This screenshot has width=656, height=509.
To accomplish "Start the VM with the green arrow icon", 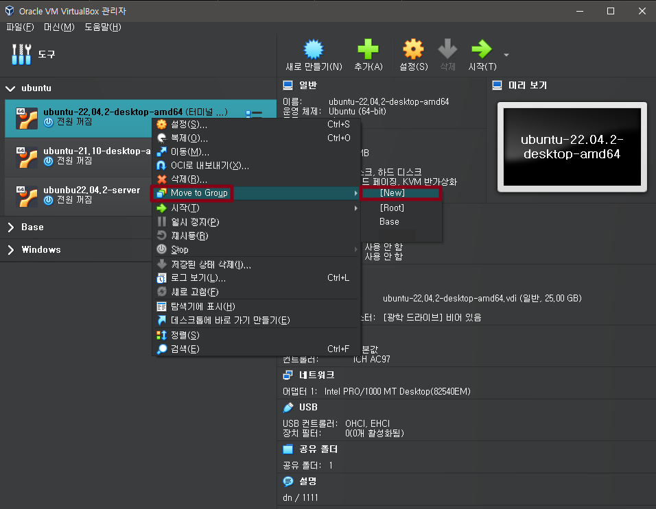I will pos(482,49).
